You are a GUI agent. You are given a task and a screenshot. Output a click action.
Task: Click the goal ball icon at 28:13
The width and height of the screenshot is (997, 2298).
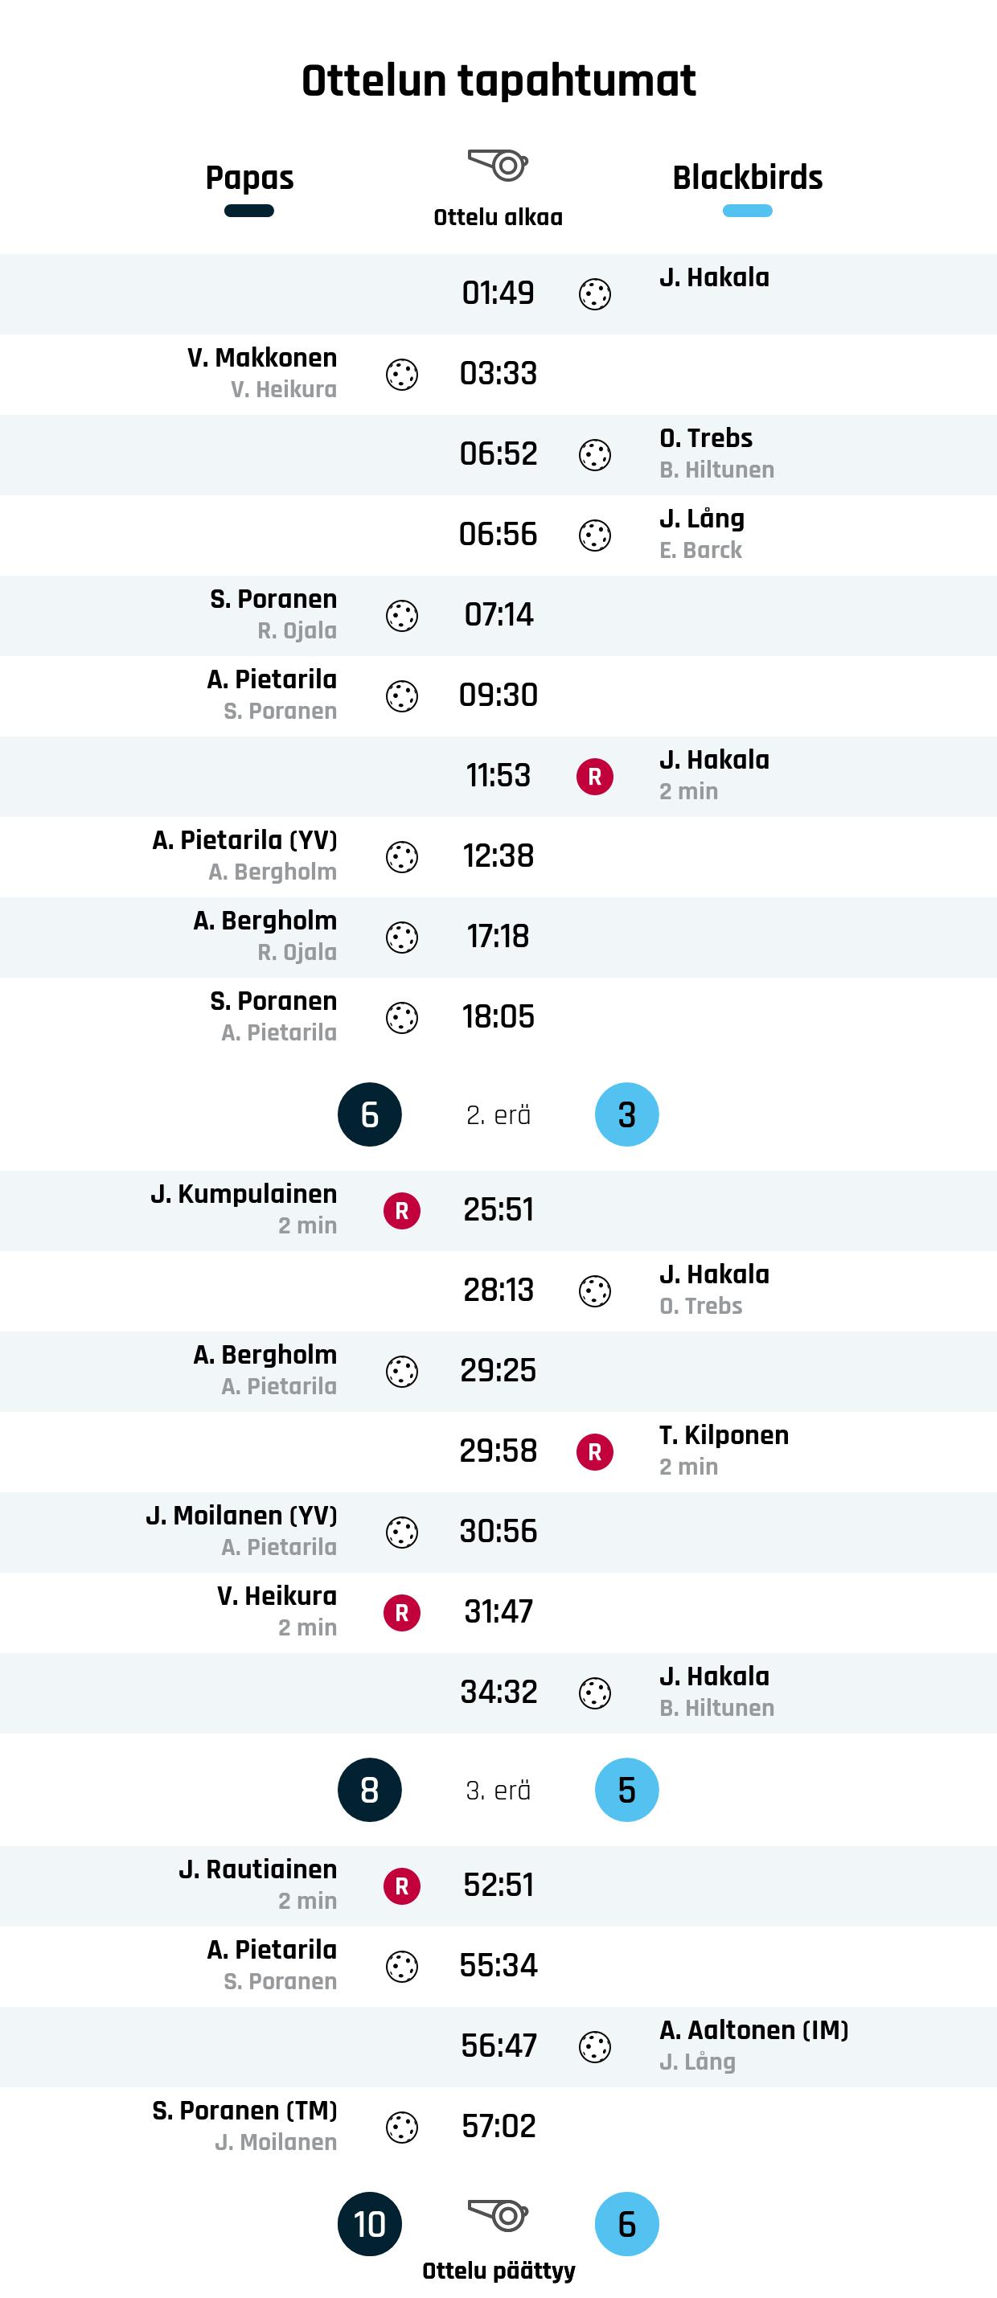pyautogui.click(x=595, y=1291)
